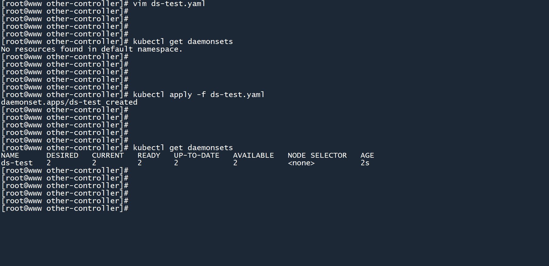Viewport: 549px width, 266px height.
Task: Click the last empty prompt line
Action: 65,208
